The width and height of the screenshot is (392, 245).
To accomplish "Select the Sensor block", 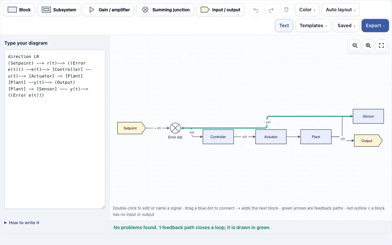I will coord(368,116).
